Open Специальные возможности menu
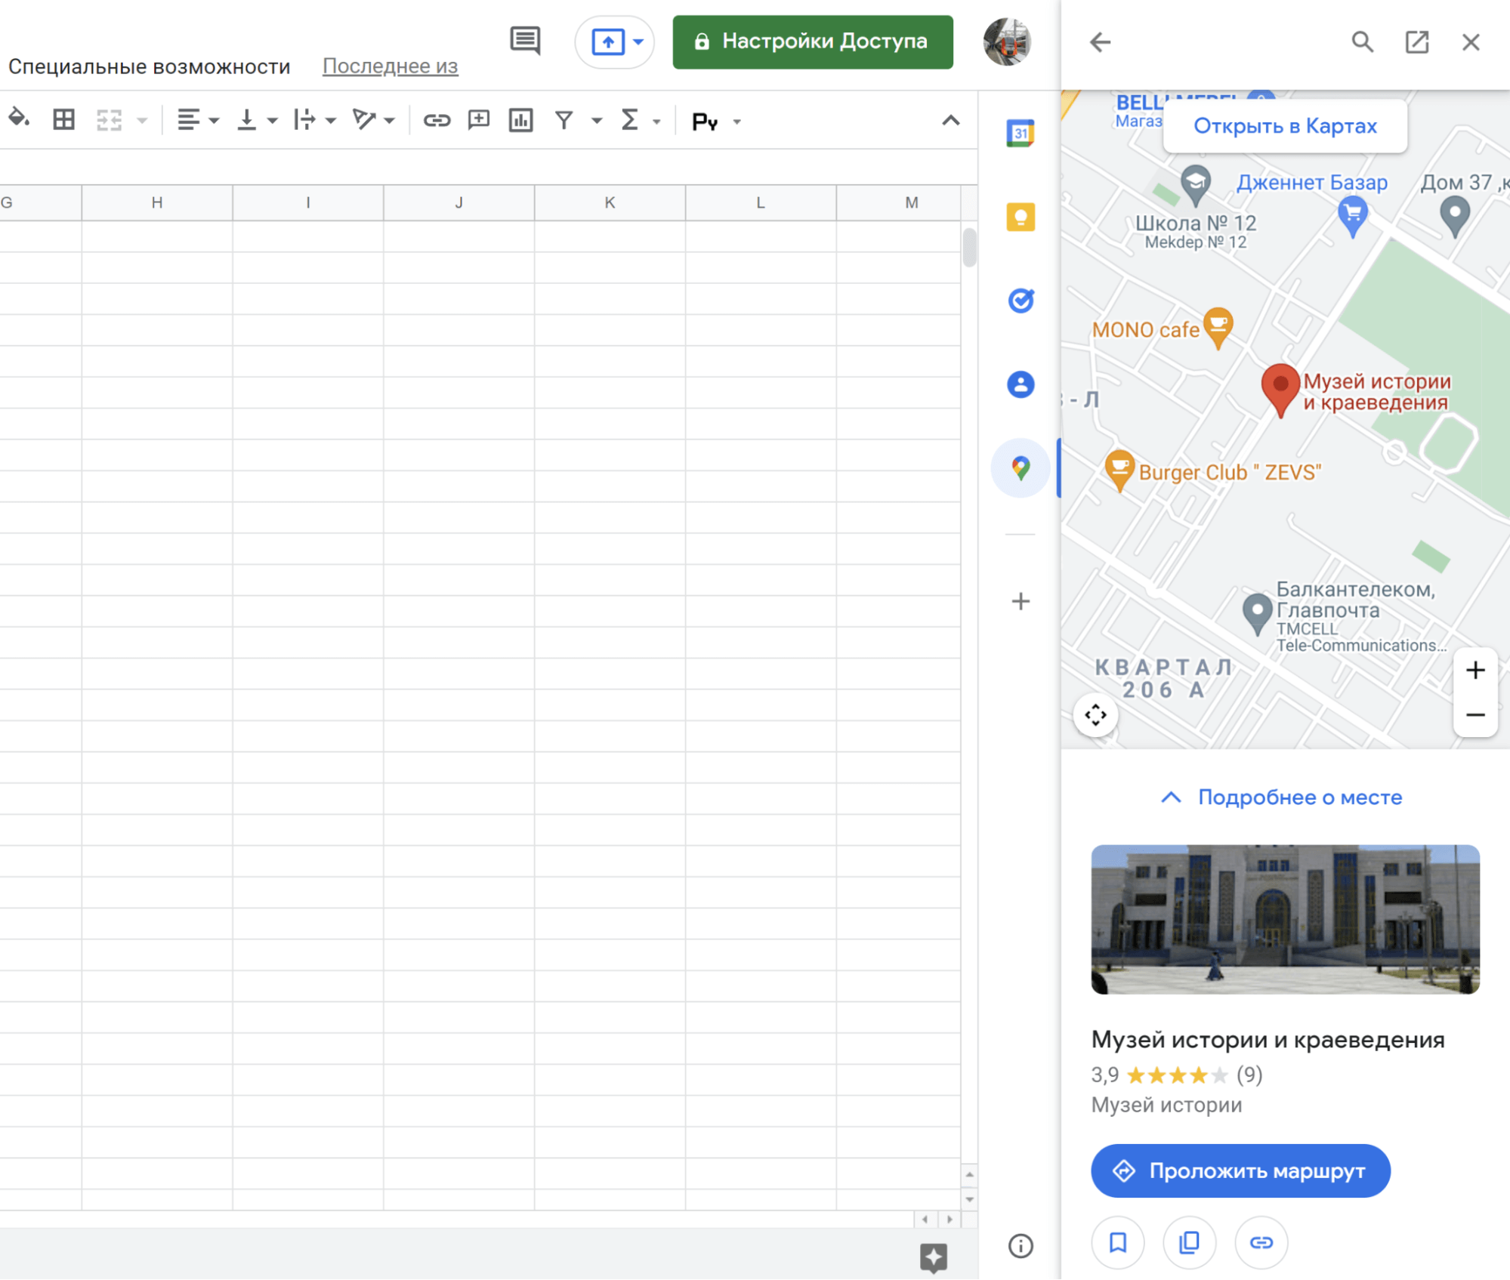 click(149, 66)
